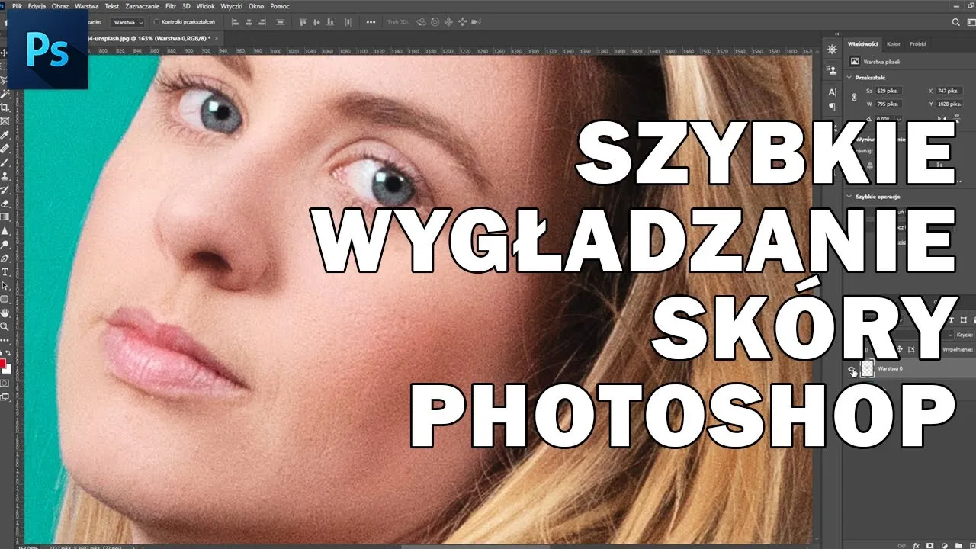Click the X position field 747 piks.

click(950, 91)
